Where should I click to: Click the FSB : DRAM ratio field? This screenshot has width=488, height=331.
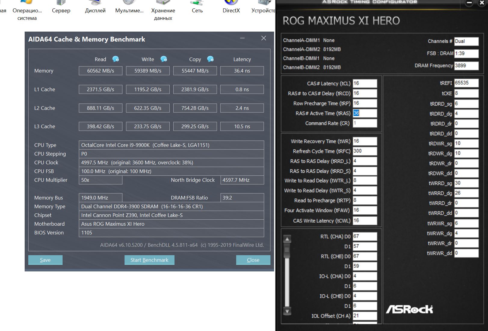(466, 54)
